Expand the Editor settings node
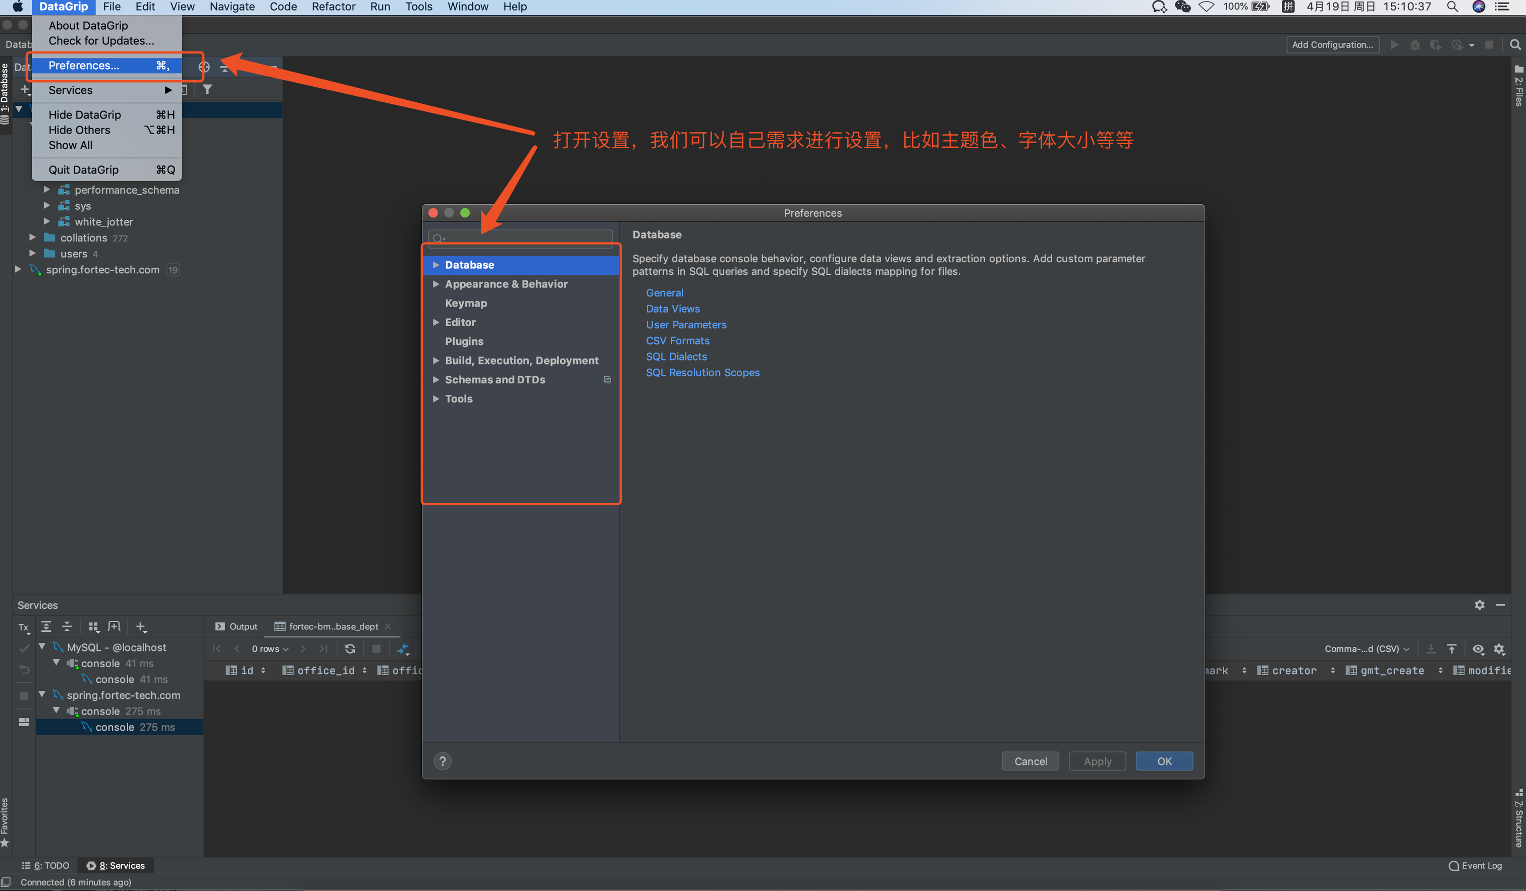This screenshot has width=1526, height=891. point(435,322)
